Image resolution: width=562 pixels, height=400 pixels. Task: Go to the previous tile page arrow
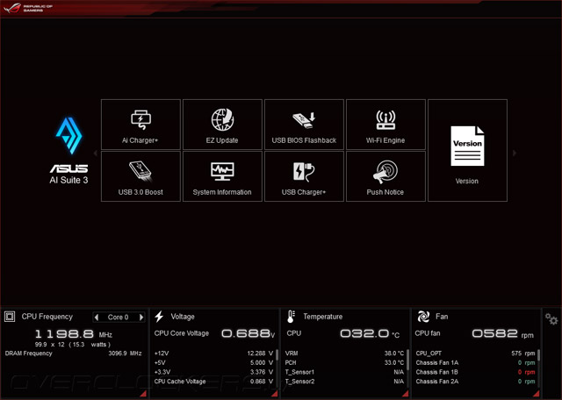tap(96, 153)
